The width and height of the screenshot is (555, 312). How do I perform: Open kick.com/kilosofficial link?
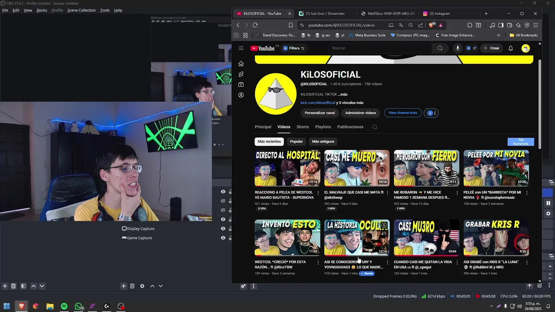(x=318, y=103)
